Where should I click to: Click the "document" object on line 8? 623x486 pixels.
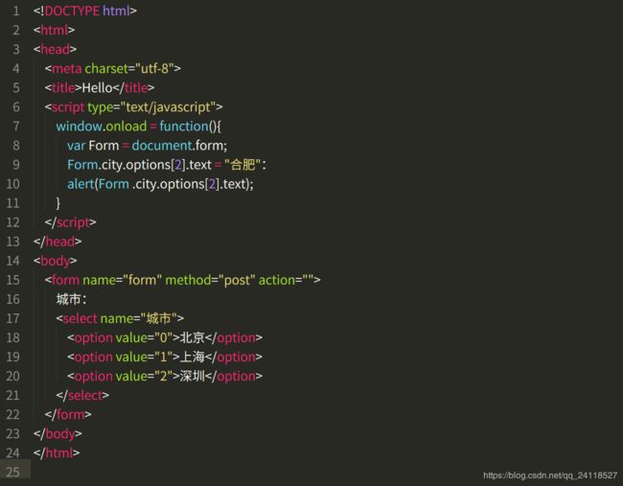point(162,145)
